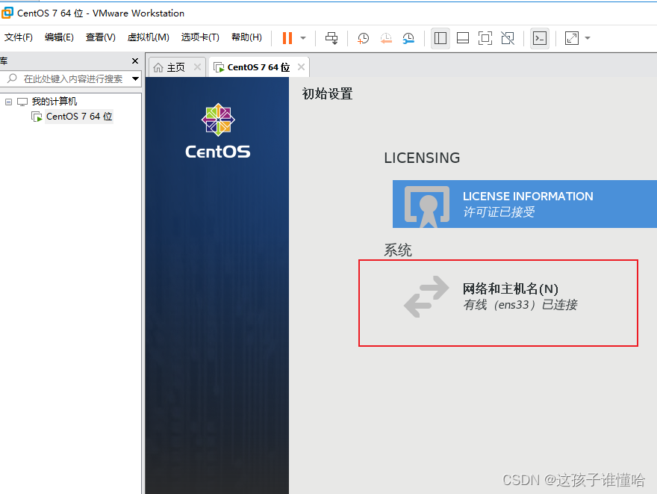Click the library search magnifier icon
This screenshot has height=494, width=657.
[13, 78]
